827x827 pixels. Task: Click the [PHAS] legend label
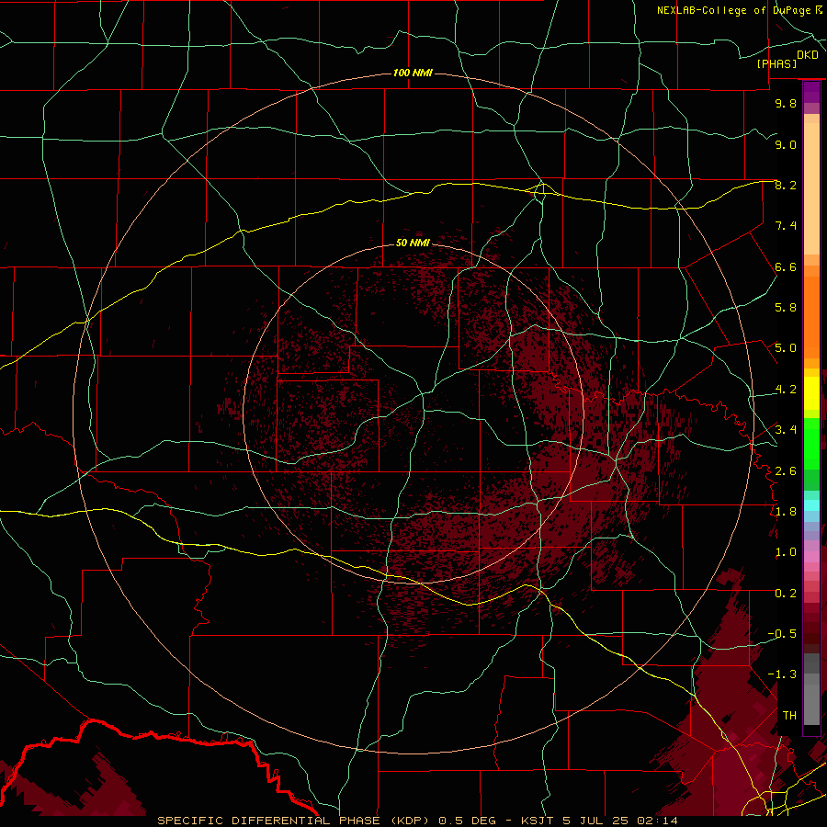point(776,63)
